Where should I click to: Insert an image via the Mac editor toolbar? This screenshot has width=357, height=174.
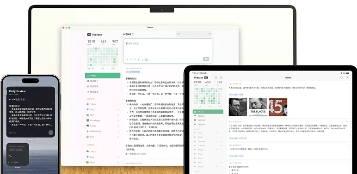click(147, 60)
